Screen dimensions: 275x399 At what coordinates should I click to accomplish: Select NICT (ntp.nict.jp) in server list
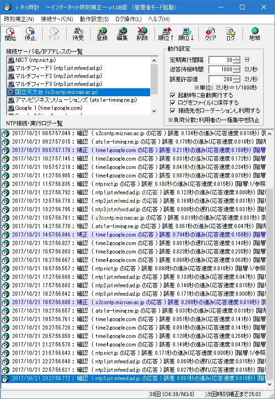[79, 60]
